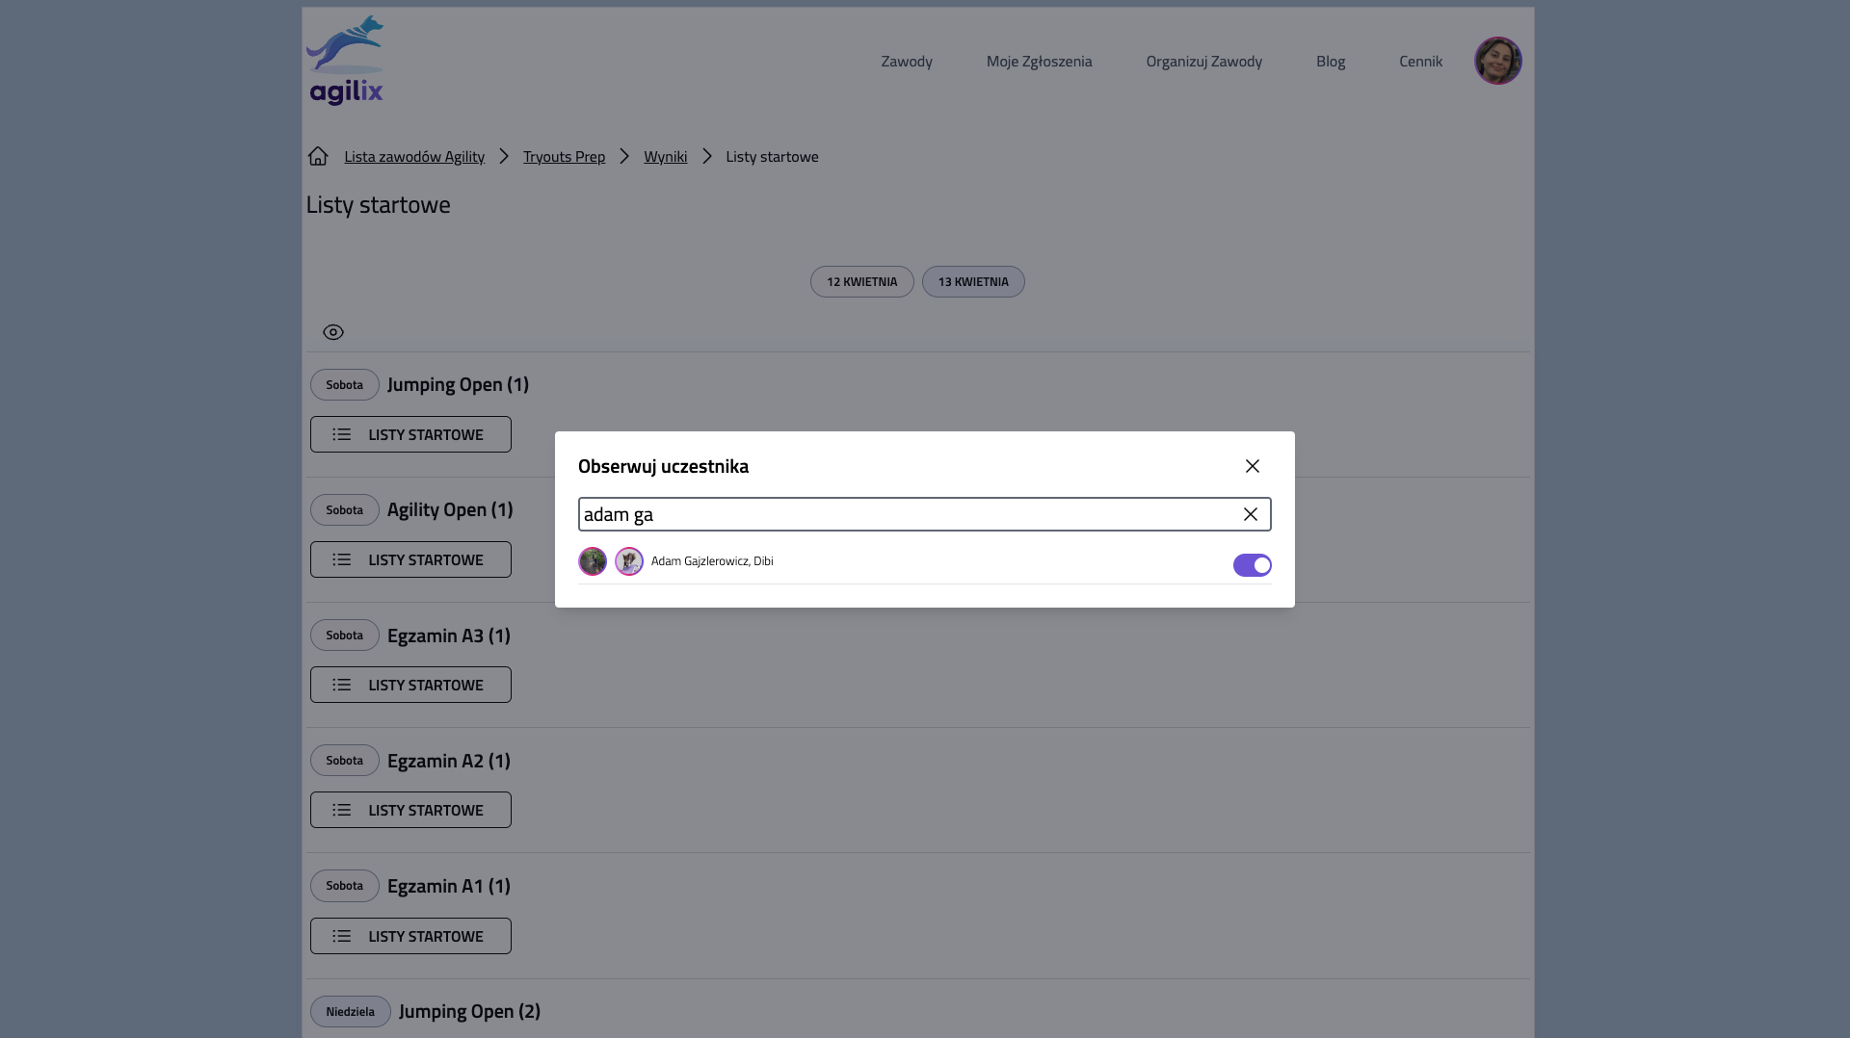Viewport: 1850px width, 1038px height.
Task: Open the home breadcrumb icon
Action: pyautogui.click(x=318, y=156)
